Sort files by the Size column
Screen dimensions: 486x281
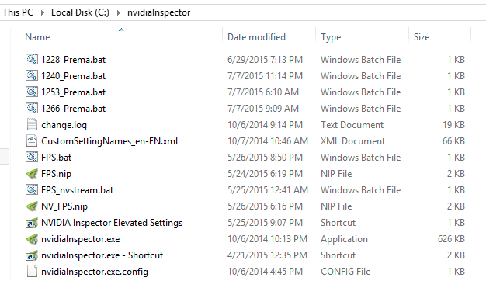pos(422,37)
